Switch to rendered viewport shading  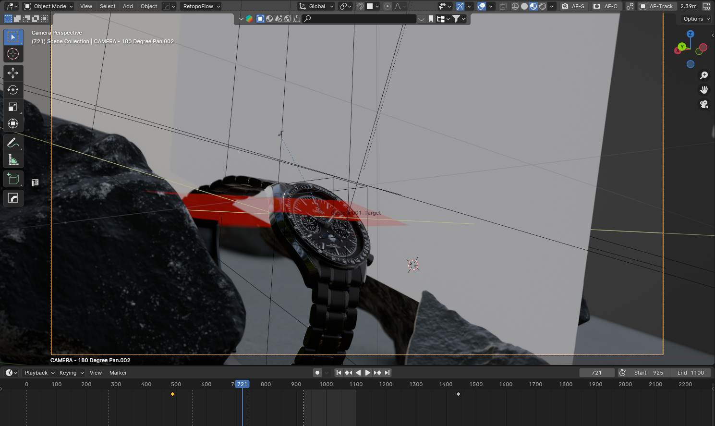click(543, 6)
